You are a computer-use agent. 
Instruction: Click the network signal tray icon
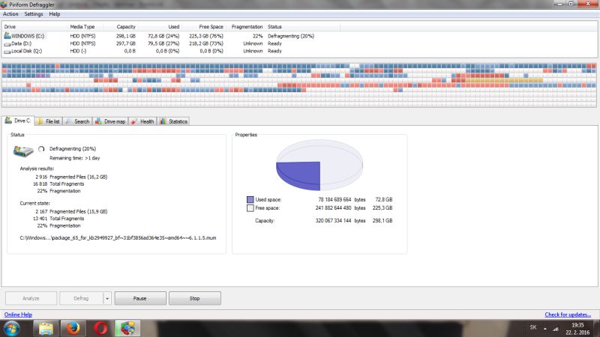[556, 329]
